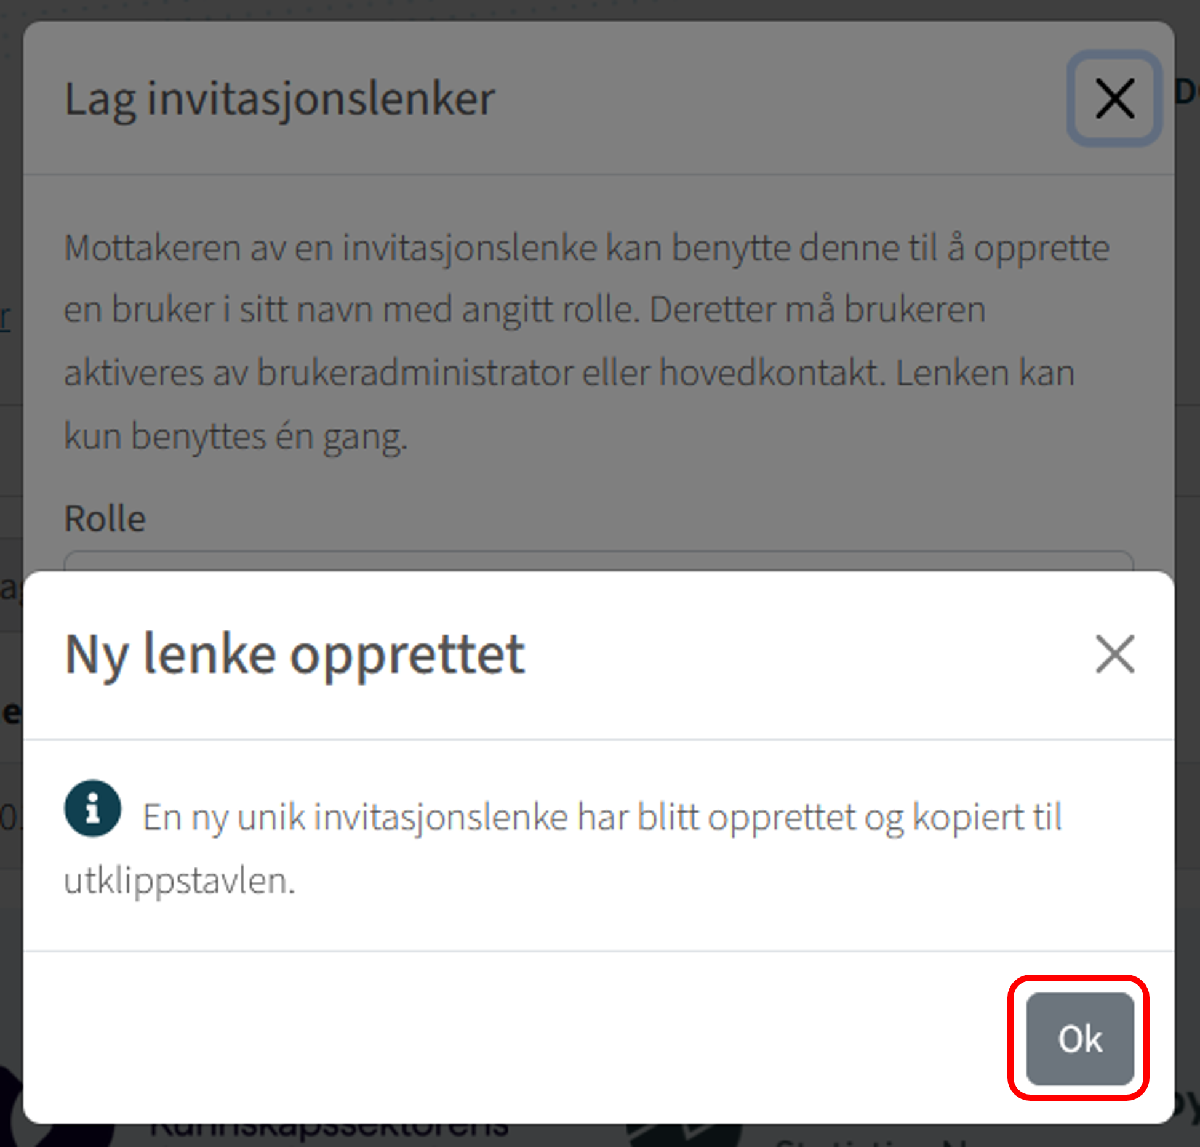
Task: Click the kun benyttes én gang sentence
Action: (x=236, y=437)
